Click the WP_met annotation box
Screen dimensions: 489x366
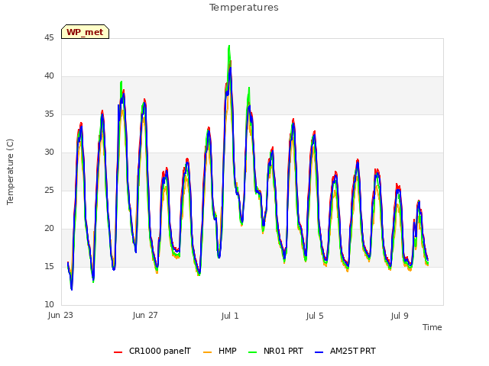(85, 32)
